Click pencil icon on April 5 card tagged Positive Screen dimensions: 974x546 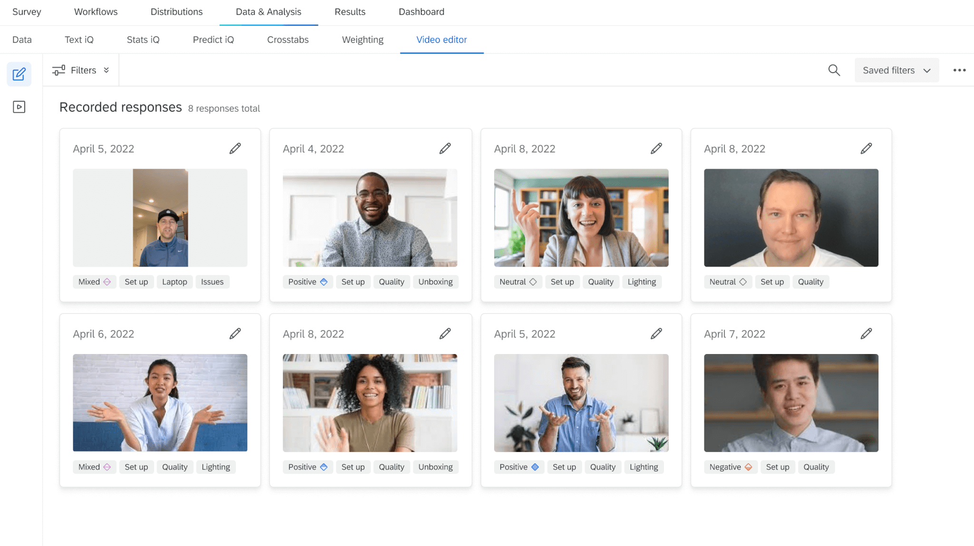click(x=656, y=334)
